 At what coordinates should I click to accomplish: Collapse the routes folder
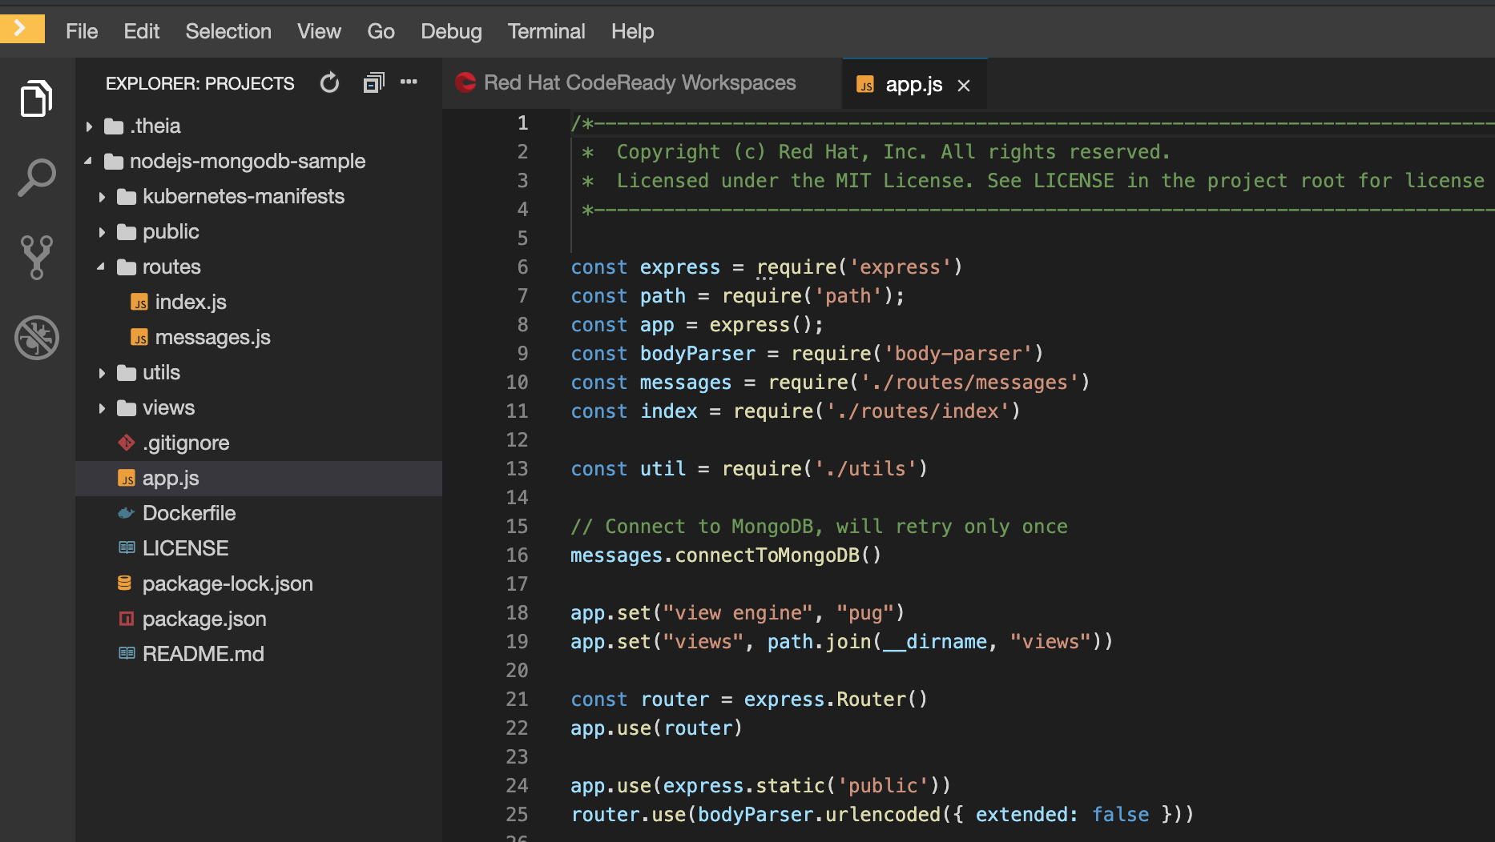[x=102, y=267]
